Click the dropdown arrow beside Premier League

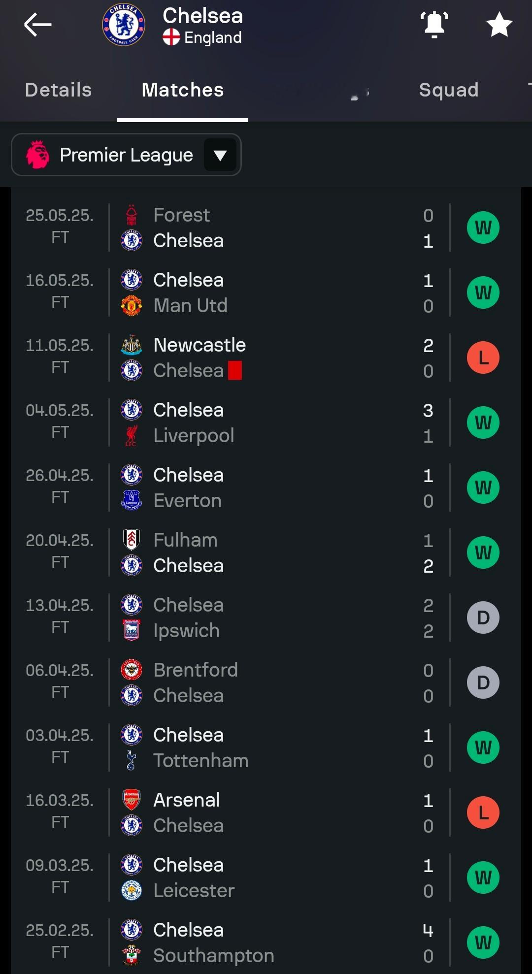pyautogui.click(x=220, y=156)
